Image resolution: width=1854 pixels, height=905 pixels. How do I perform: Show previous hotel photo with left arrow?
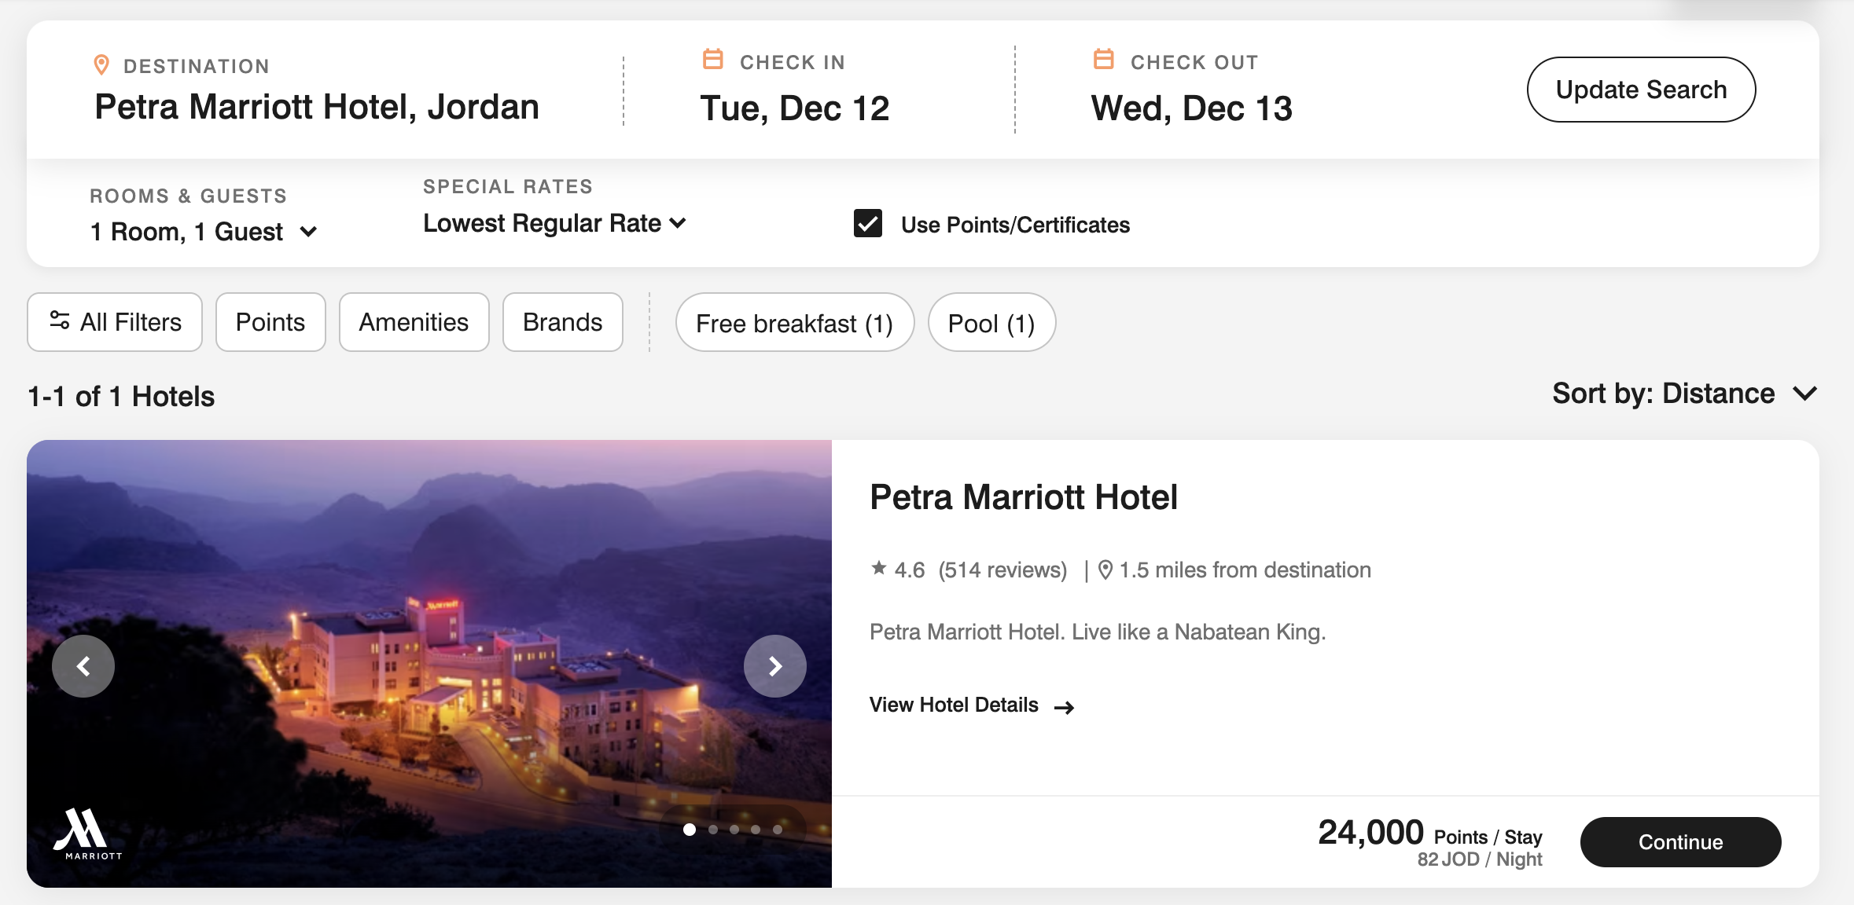[x=83, y=666]
